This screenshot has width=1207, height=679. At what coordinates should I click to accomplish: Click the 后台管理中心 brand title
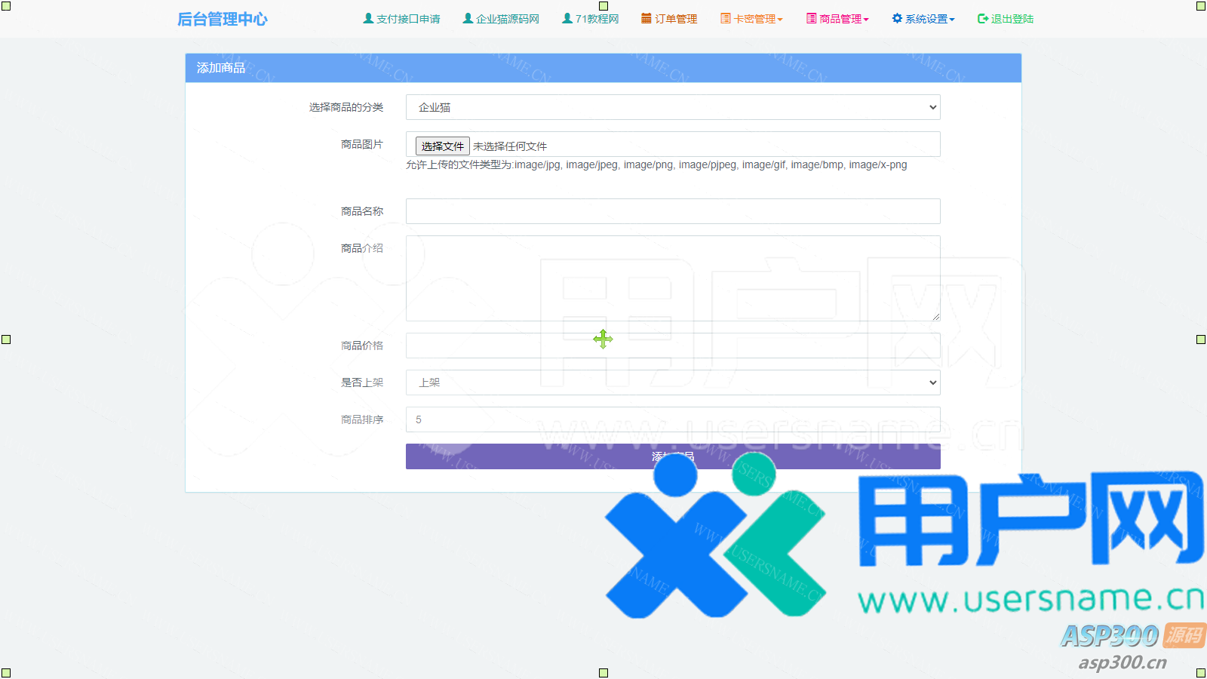223,19
